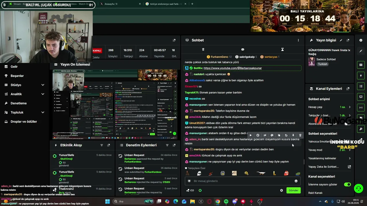Click the Gönder send button
The image size is (367, 206).
(294, 190)
